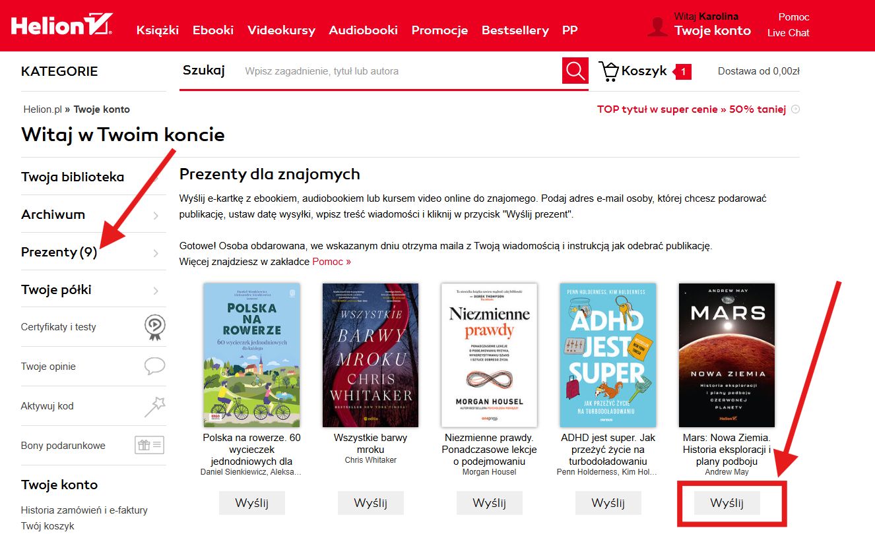This screenshot has height=534, width=875.
Task: Click the arrow icon next to TOP tytuł promo
Action: [795, 109]
